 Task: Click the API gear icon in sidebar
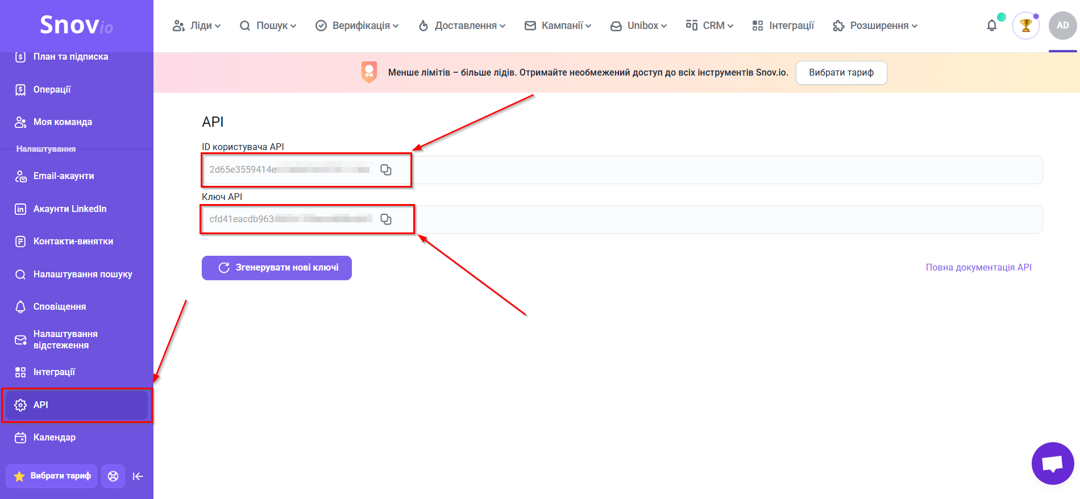(x=20, y=405)
